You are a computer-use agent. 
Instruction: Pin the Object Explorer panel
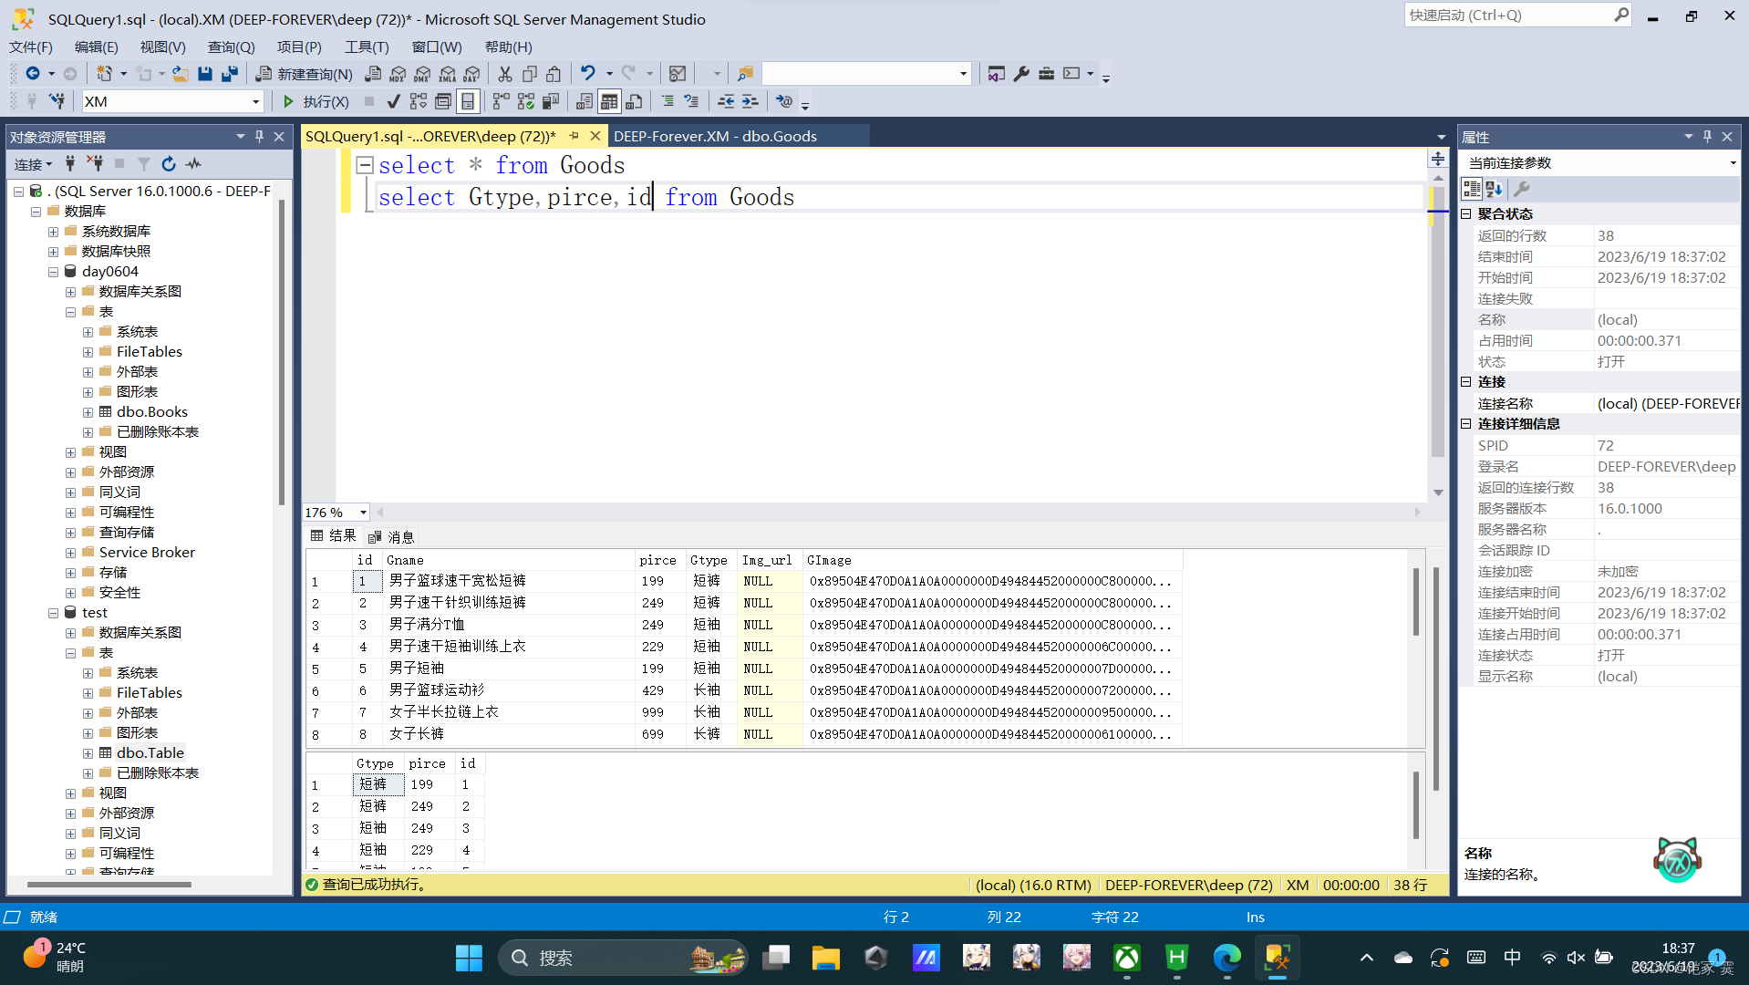(260, 136)
